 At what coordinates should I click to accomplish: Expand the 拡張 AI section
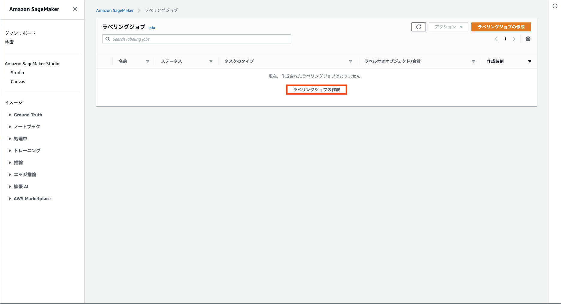10,187
